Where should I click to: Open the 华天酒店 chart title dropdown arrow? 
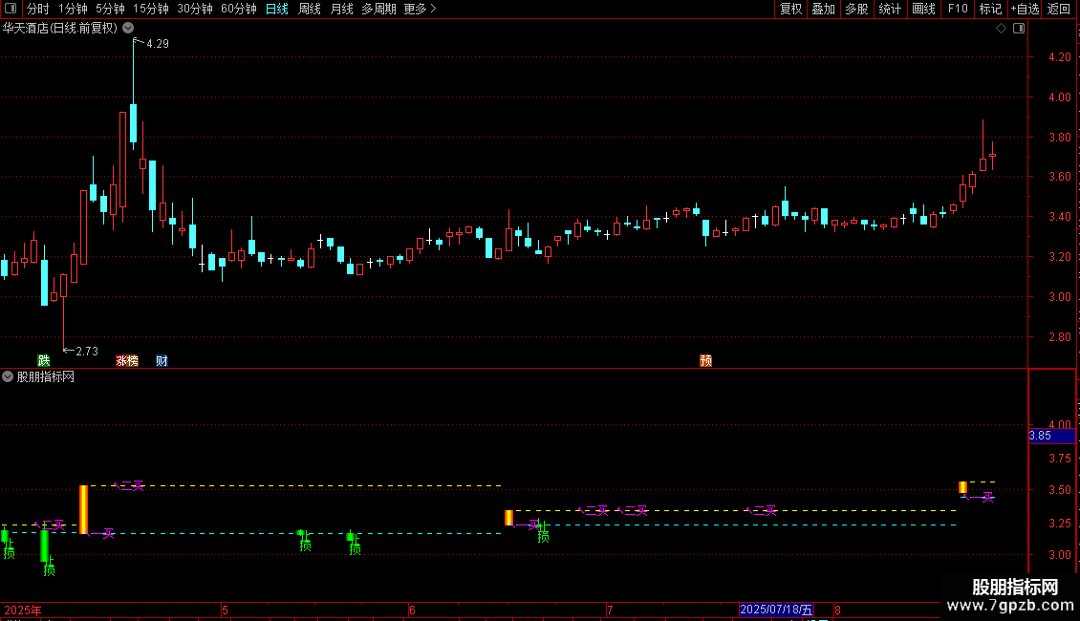click(x=128, y=29)
